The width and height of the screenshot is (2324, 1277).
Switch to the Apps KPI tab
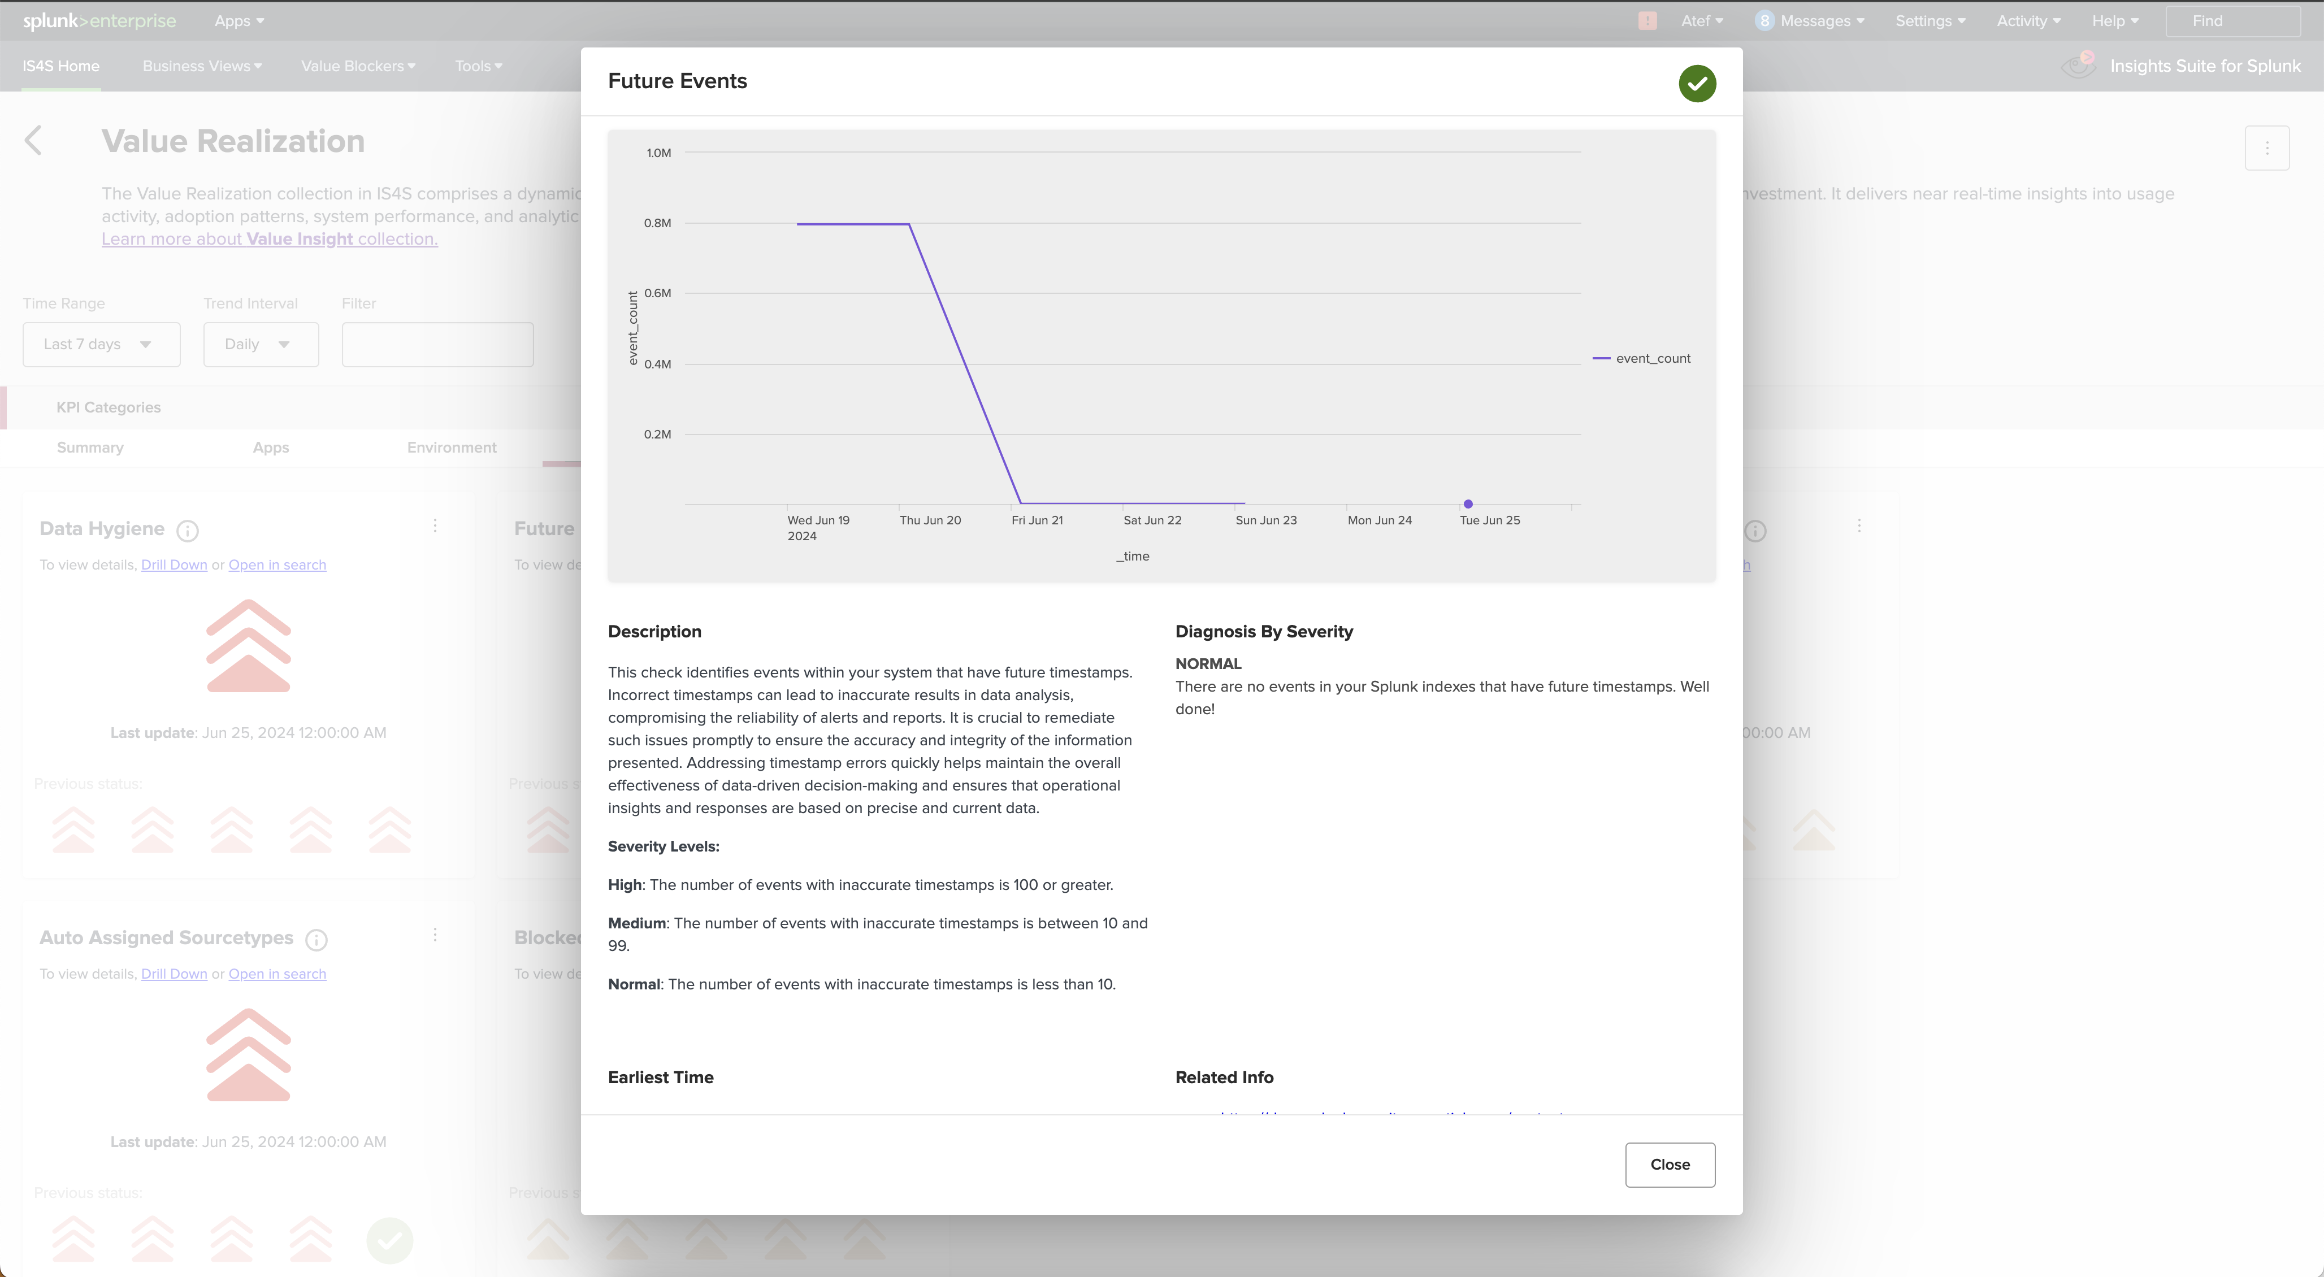pyautogui.click(x=271, y=448)
